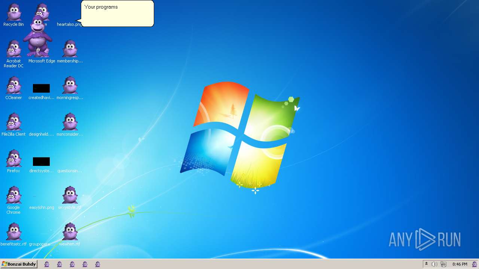Launch Firefox from the desktop
The width and height of the screenshot is (479, 269).
click(13, 161)
